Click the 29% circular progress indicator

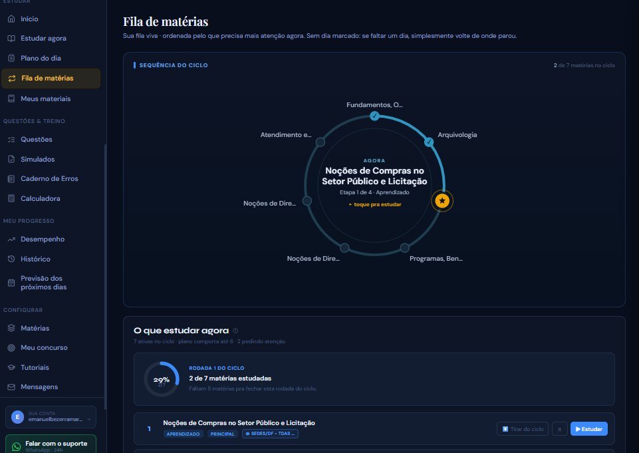(162, 379)
